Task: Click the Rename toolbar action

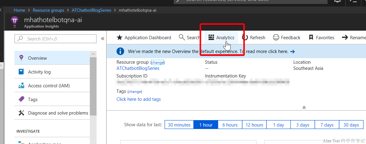Action: click(x=354, y=37)
